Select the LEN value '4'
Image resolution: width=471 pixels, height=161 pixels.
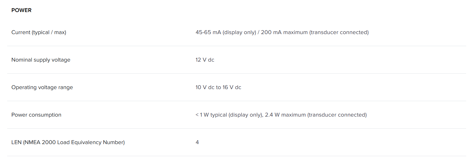coord(197,142)
